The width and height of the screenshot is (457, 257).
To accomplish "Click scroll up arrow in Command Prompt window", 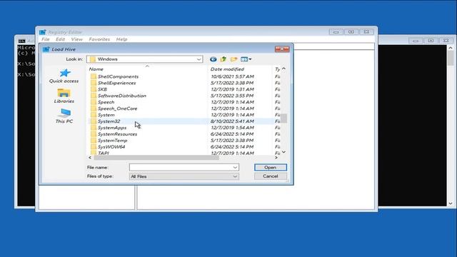I will pos(451,48).
